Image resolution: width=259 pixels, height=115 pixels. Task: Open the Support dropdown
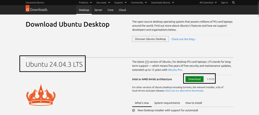[120, 3]
